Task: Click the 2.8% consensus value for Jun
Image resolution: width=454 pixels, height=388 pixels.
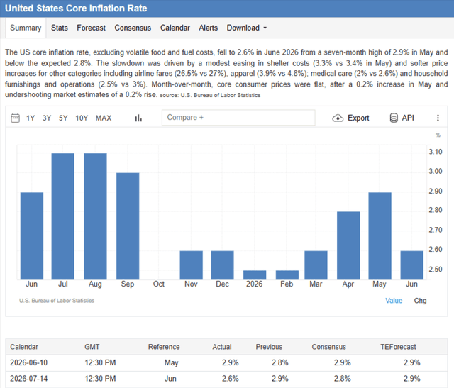Action: point(342,379)
